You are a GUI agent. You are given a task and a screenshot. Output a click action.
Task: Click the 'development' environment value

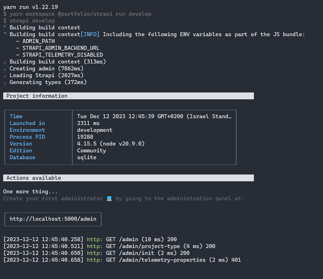pos(95,130)
